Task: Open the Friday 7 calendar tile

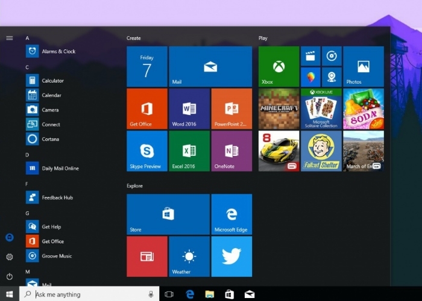Action: [147, 66]
